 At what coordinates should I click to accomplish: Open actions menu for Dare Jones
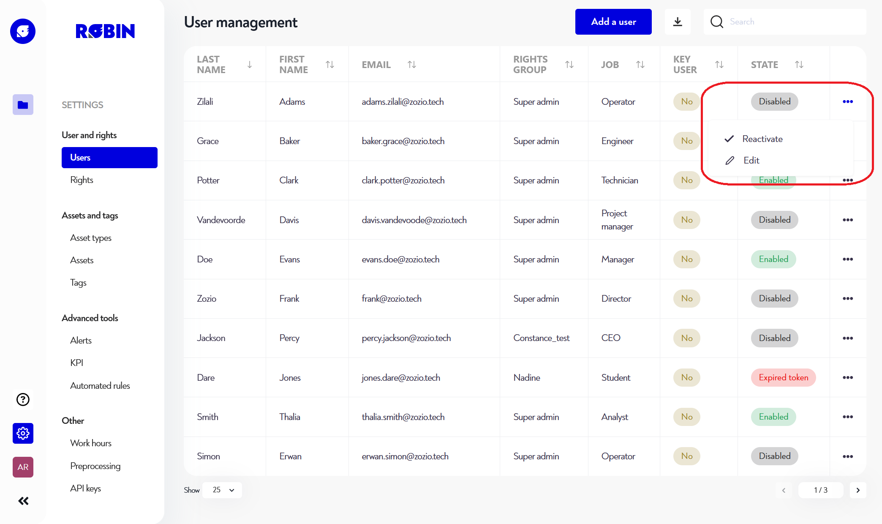click(x=848, y=377)
